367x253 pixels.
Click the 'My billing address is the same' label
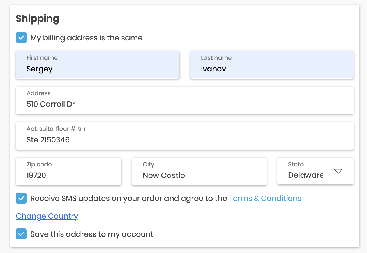pos(86,38)
